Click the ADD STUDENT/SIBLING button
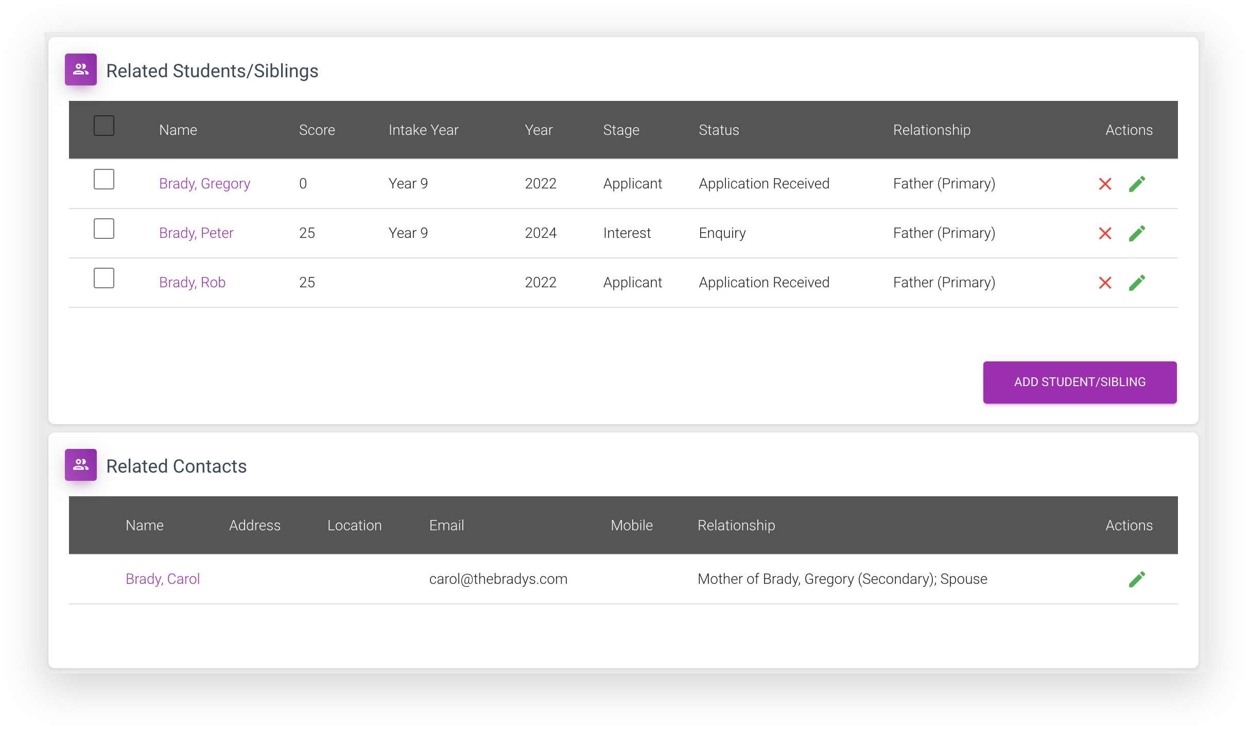This screenshot has width=1249, height=730. 1080,382
